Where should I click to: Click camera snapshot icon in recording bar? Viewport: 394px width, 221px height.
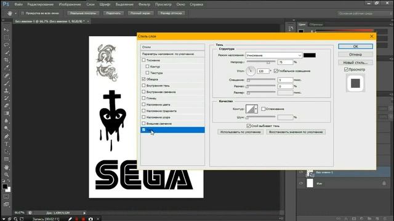tap(90, 219)
